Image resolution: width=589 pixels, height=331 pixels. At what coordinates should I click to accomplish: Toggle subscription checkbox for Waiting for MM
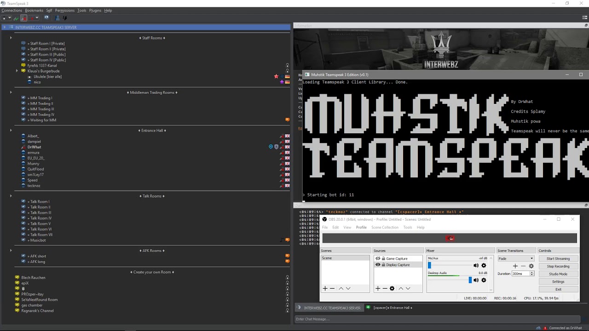[x=23, y=120]
